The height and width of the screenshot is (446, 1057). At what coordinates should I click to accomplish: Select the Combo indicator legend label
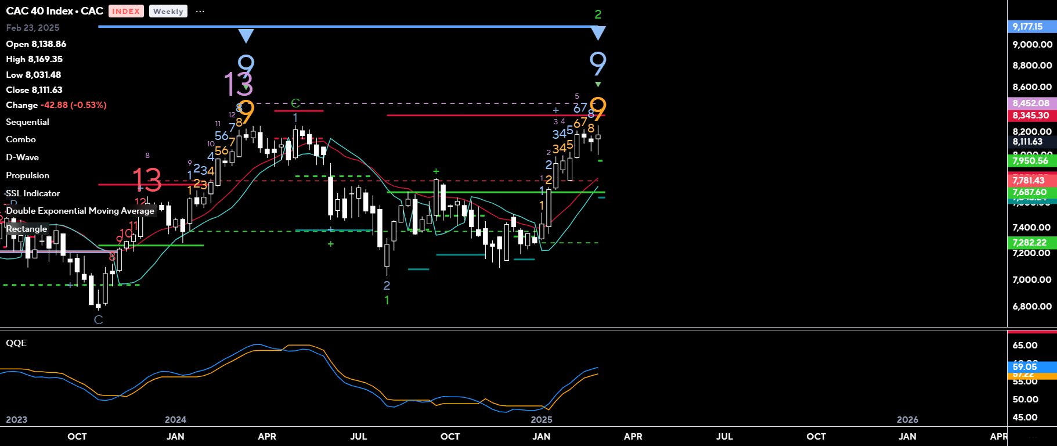coord(21,139)
